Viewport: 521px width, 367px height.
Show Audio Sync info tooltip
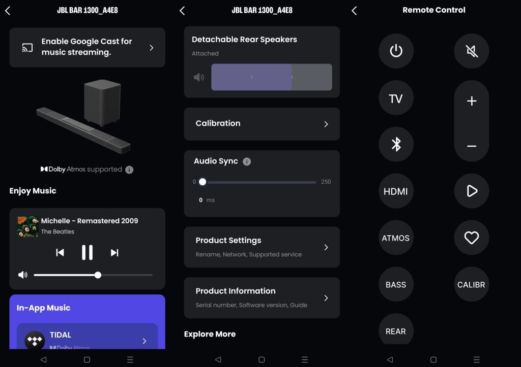coord(247,161)
